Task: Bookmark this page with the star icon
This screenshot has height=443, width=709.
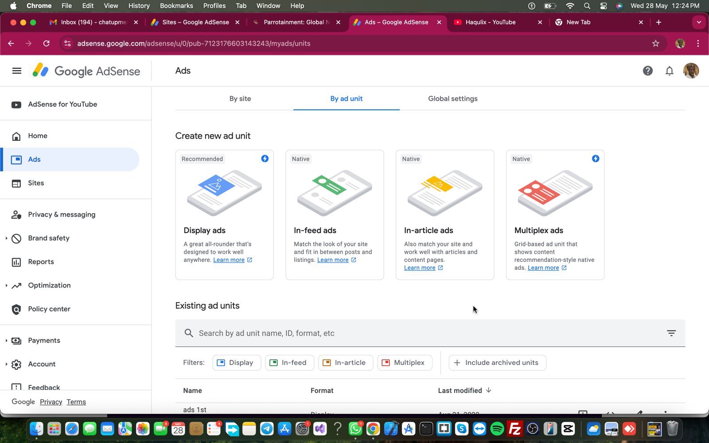Action: point(655,43)
